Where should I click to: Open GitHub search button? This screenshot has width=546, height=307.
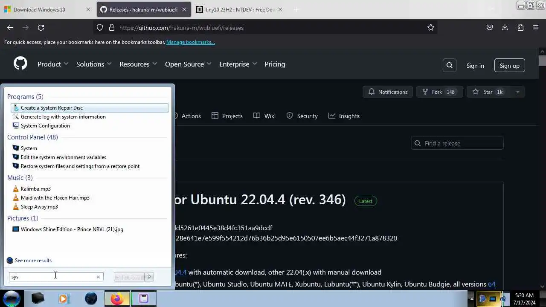450,66
